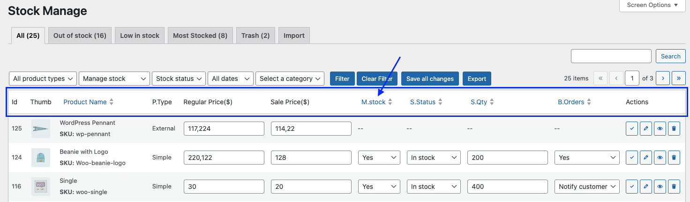WordPress Pennant thumbnail image
Image resolution: width=690 pixels, height=202 pixels.
[41, 129]
